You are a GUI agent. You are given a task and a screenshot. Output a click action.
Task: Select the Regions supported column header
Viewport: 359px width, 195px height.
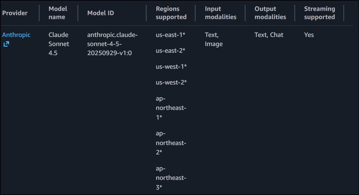pos(171,13)
